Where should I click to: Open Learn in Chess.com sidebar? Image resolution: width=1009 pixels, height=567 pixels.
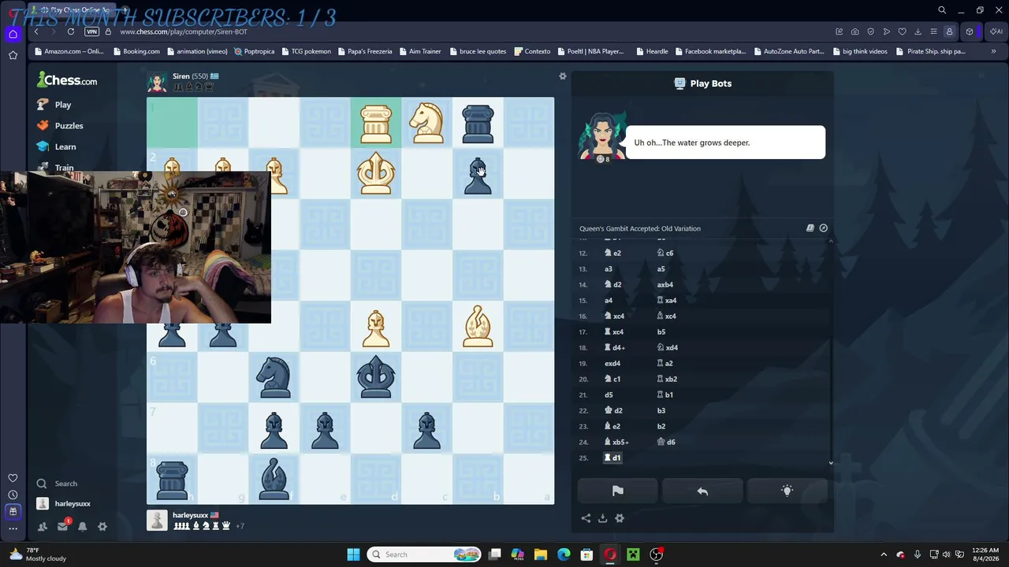56,147
